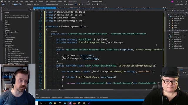This screenshot has height=105, width=188.
Task: Click the Visual Studio search box
Action: (x=78, y=1)
